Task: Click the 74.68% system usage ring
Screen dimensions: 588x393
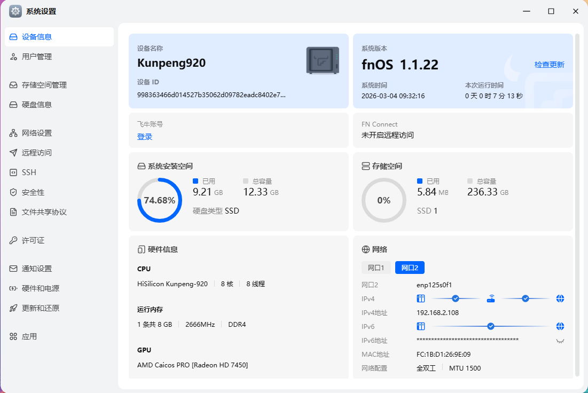Action: pos(159,200)
